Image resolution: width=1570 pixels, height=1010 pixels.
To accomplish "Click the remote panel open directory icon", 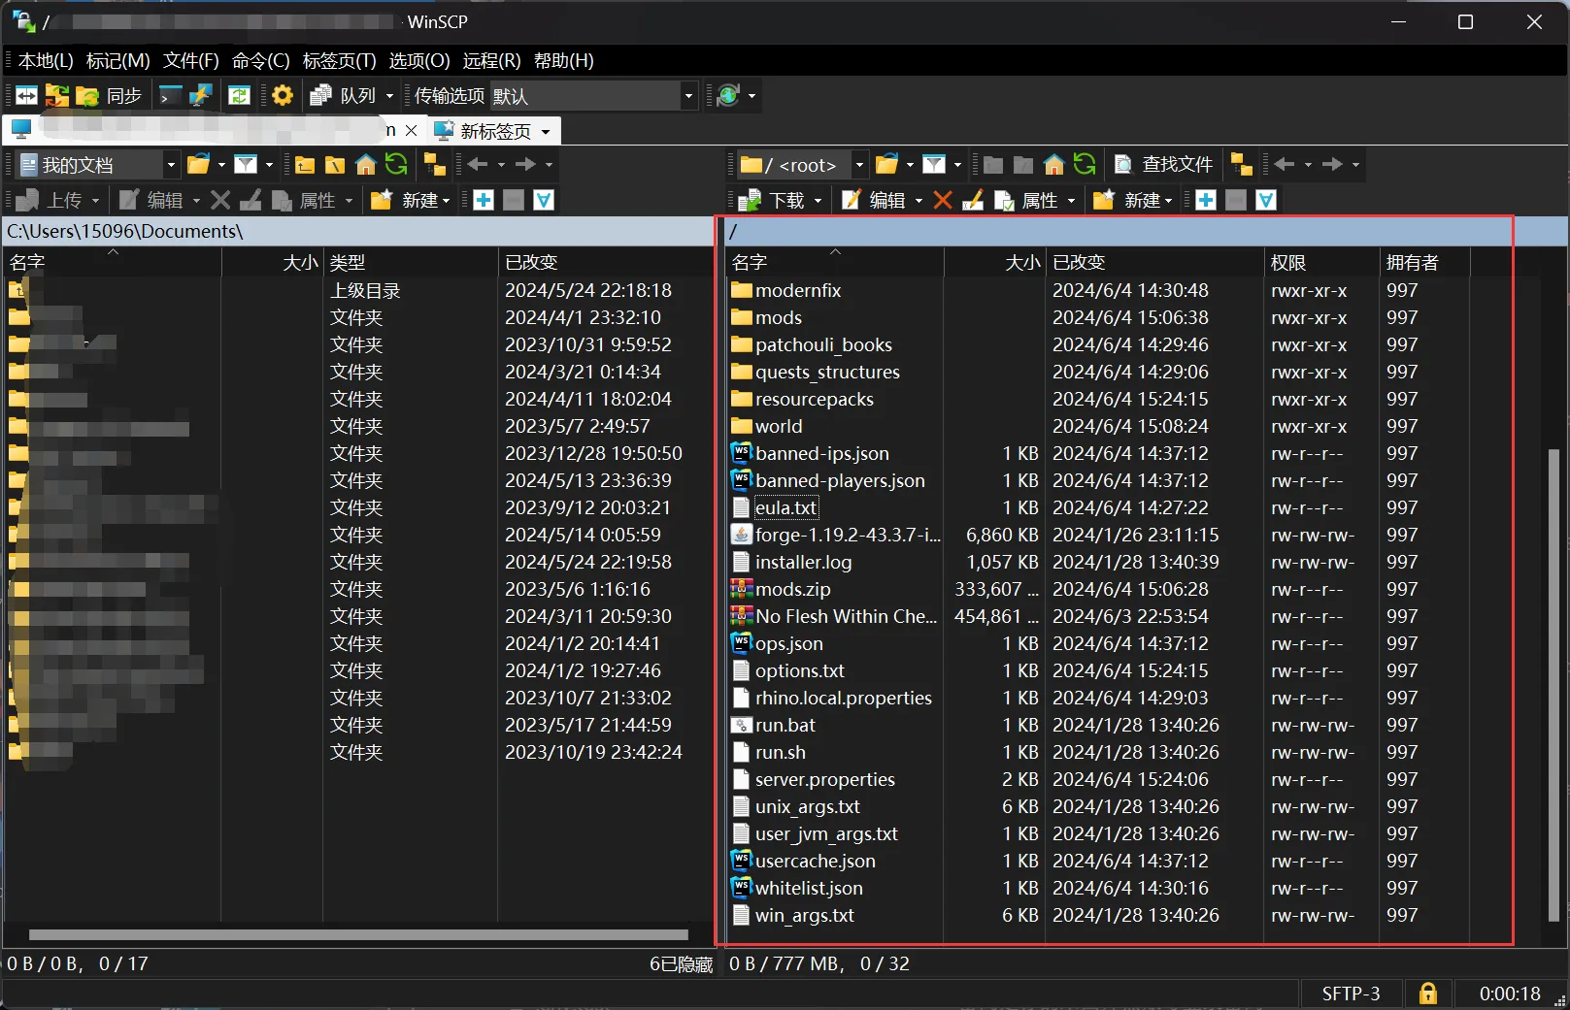I will click(x=886, y=164).
